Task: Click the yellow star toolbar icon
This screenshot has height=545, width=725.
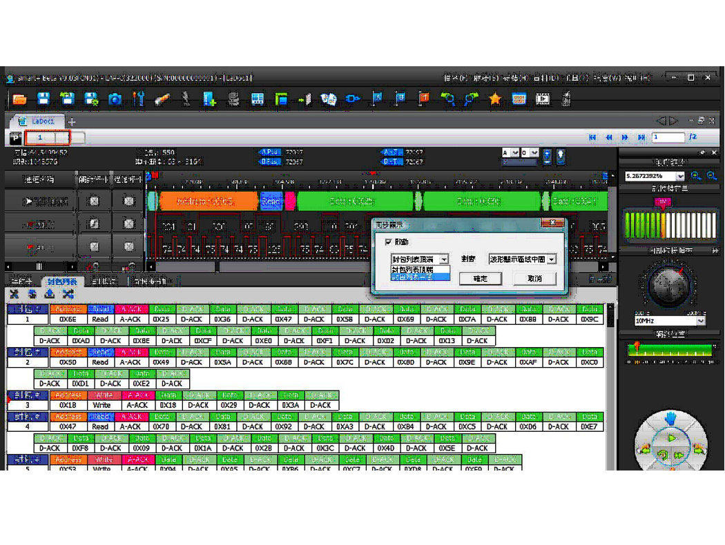Action: pos(495,99)
